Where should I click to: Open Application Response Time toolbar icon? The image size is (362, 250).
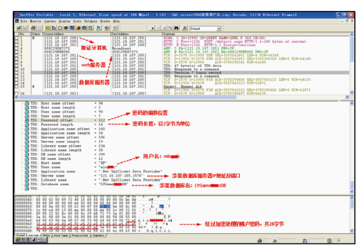pos(66,28)
